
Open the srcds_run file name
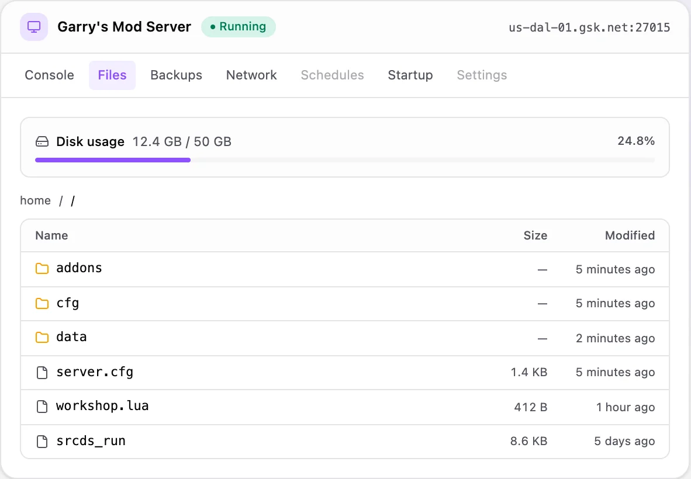(x=91, y=441)
